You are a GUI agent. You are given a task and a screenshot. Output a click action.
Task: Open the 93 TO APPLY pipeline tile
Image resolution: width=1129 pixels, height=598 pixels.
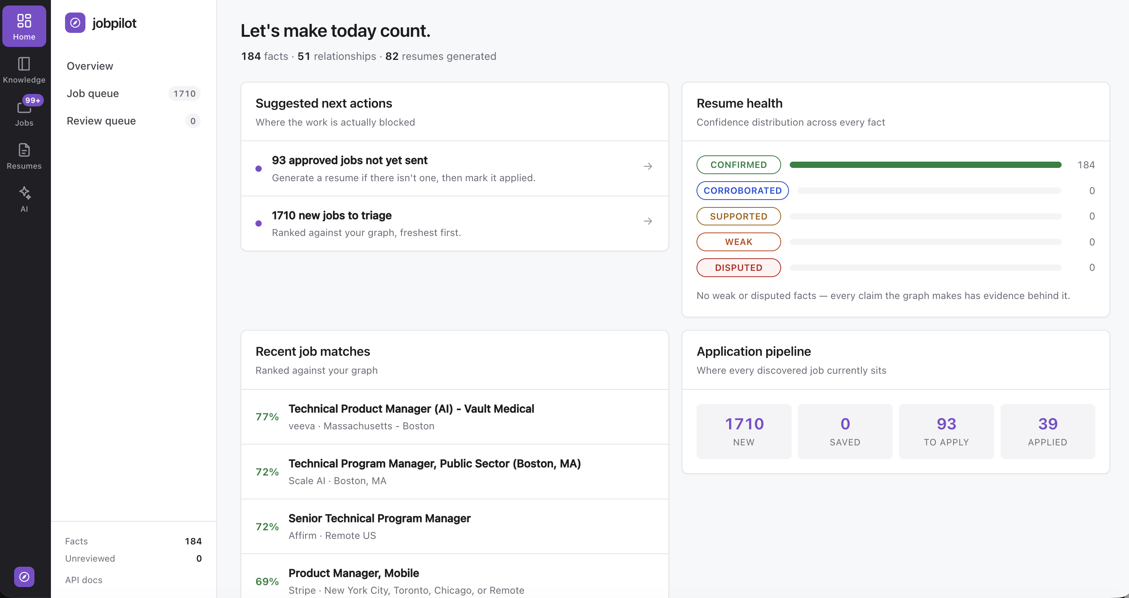(x=946, y=431)
